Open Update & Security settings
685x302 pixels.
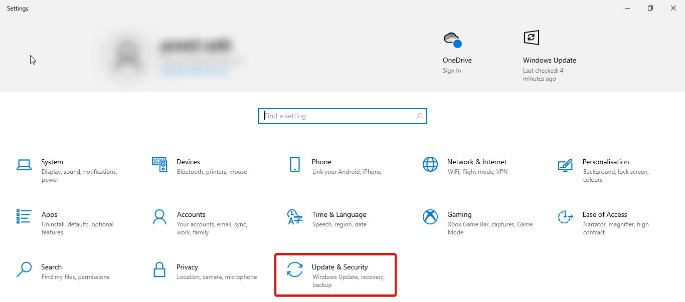pos(335,274)
